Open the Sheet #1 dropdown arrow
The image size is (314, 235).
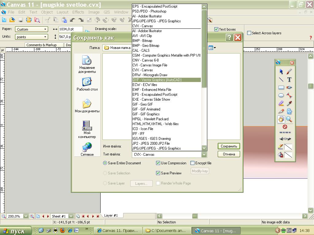point(71,216)
